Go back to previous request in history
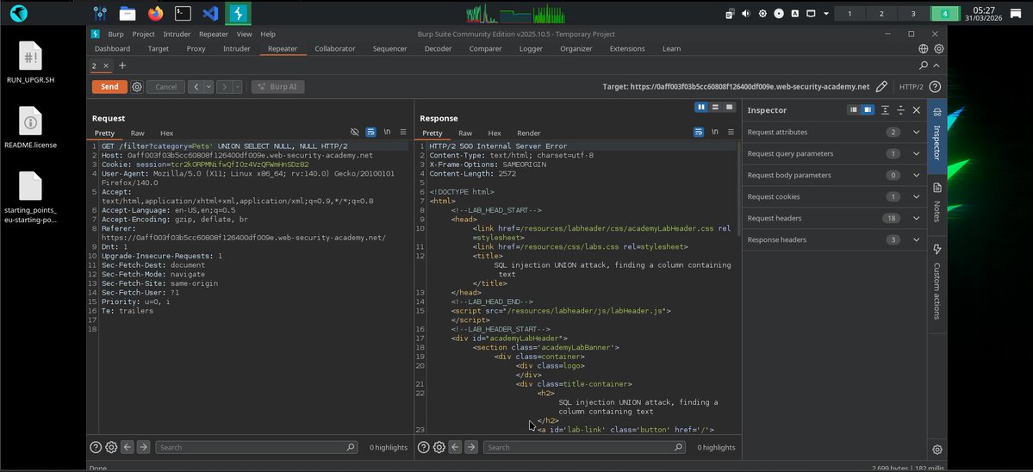 click(196, 87)
